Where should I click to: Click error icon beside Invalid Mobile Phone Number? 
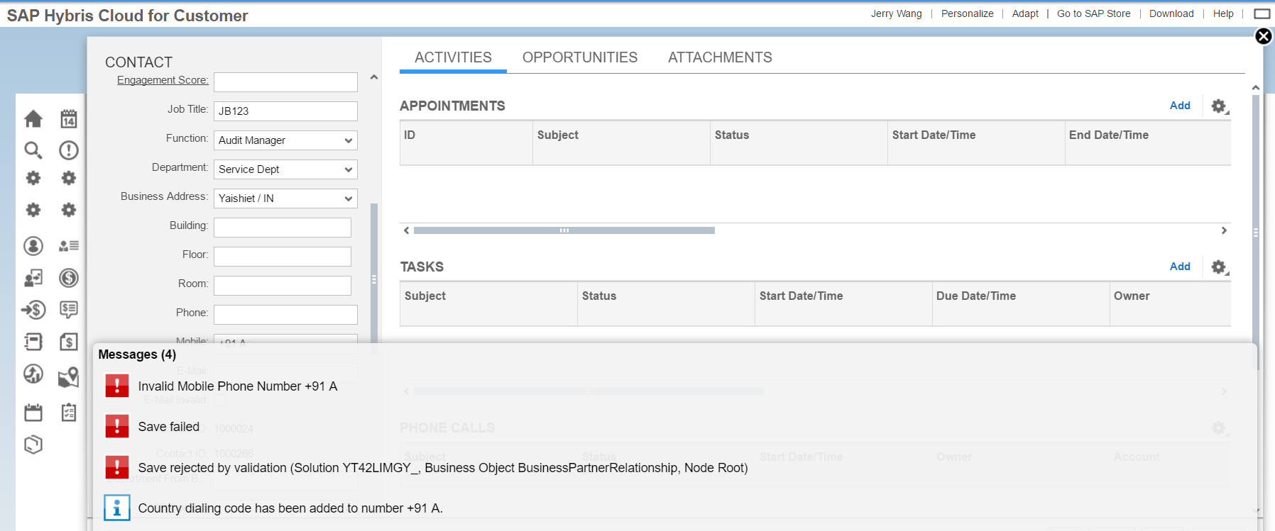(x=117, y=386)
